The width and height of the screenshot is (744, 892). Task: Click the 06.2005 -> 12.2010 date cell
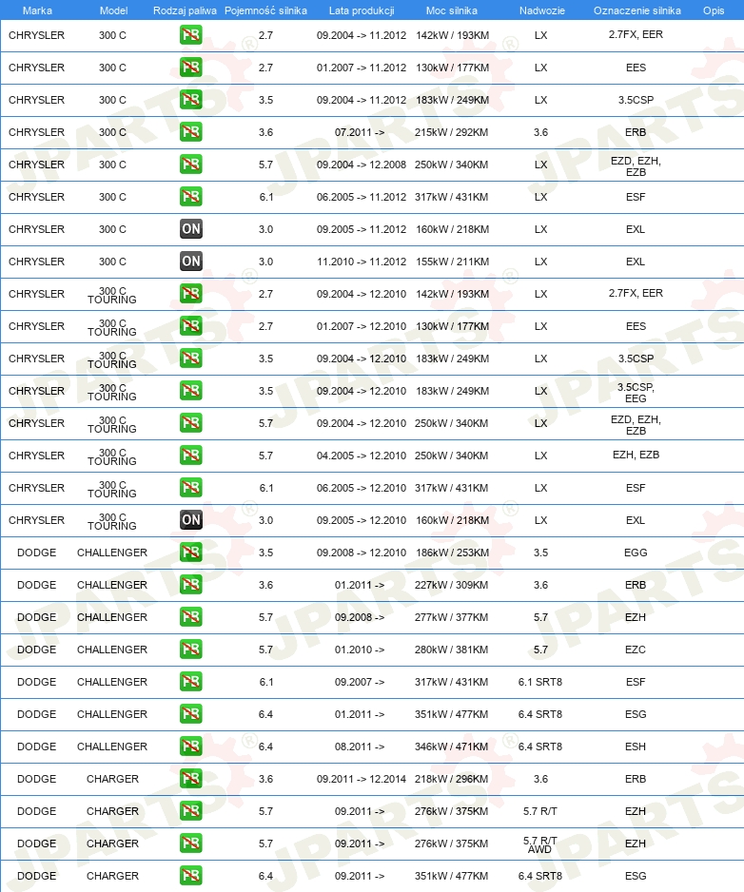point(362,488)
